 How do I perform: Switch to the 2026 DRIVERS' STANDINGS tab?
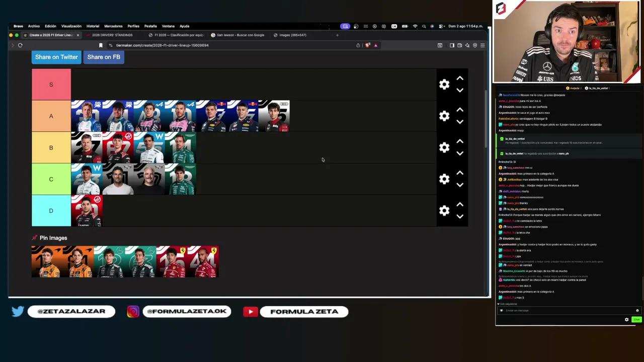pyautogui.click(x=112, y=35)
